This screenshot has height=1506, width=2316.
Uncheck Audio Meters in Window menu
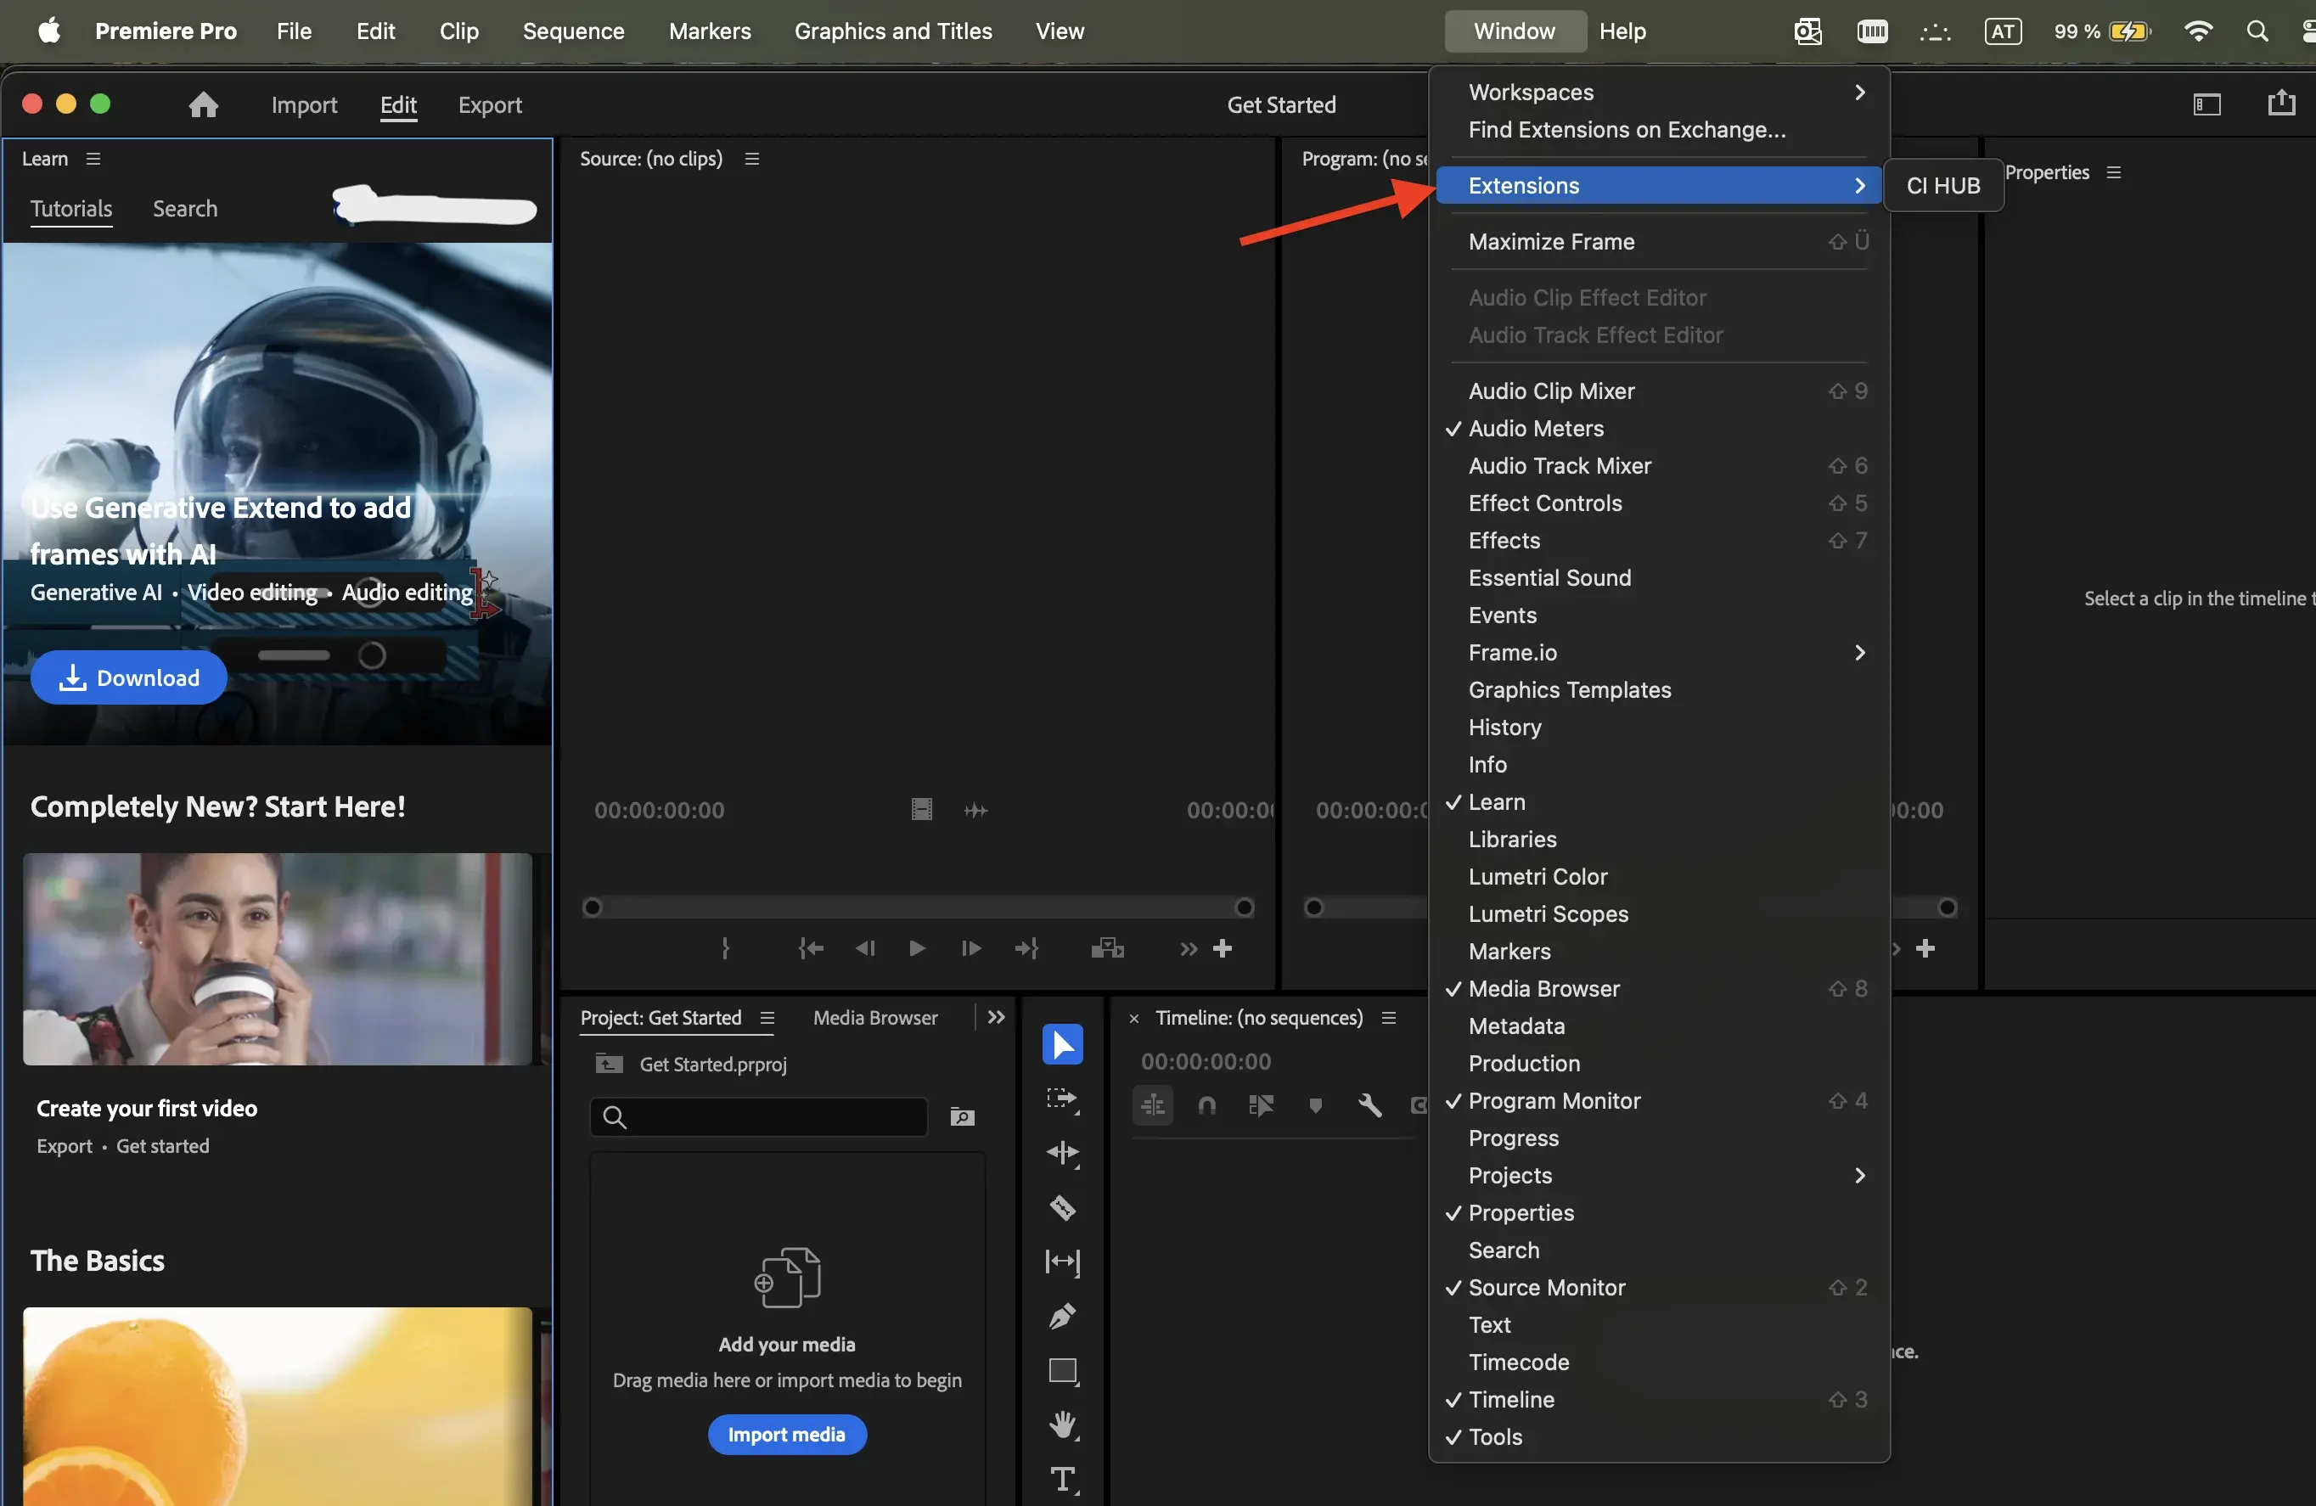point(1659,428)
